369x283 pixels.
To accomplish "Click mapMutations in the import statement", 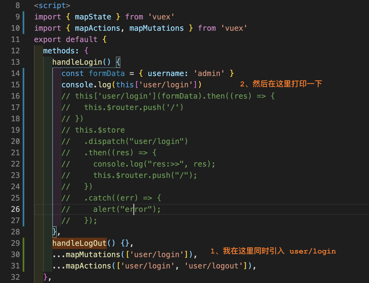I will pyautogui.click(x=156, y=28).
